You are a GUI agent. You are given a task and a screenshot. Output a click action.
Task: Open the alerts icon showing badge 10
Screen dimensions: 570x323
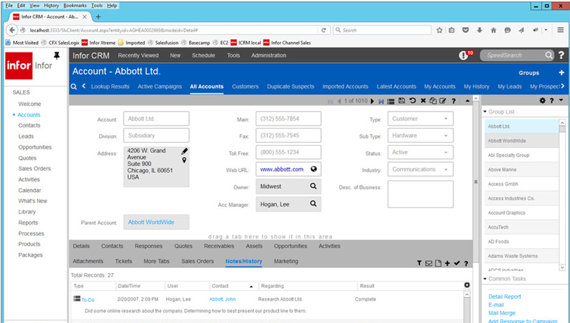[x=464, y=55]
